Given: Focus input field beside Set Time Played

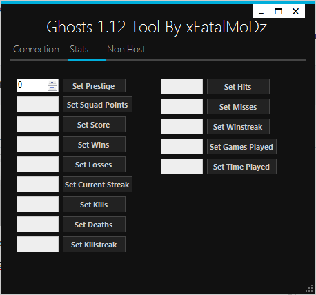Looking at the screenshot, I should (x=181, y=167).
